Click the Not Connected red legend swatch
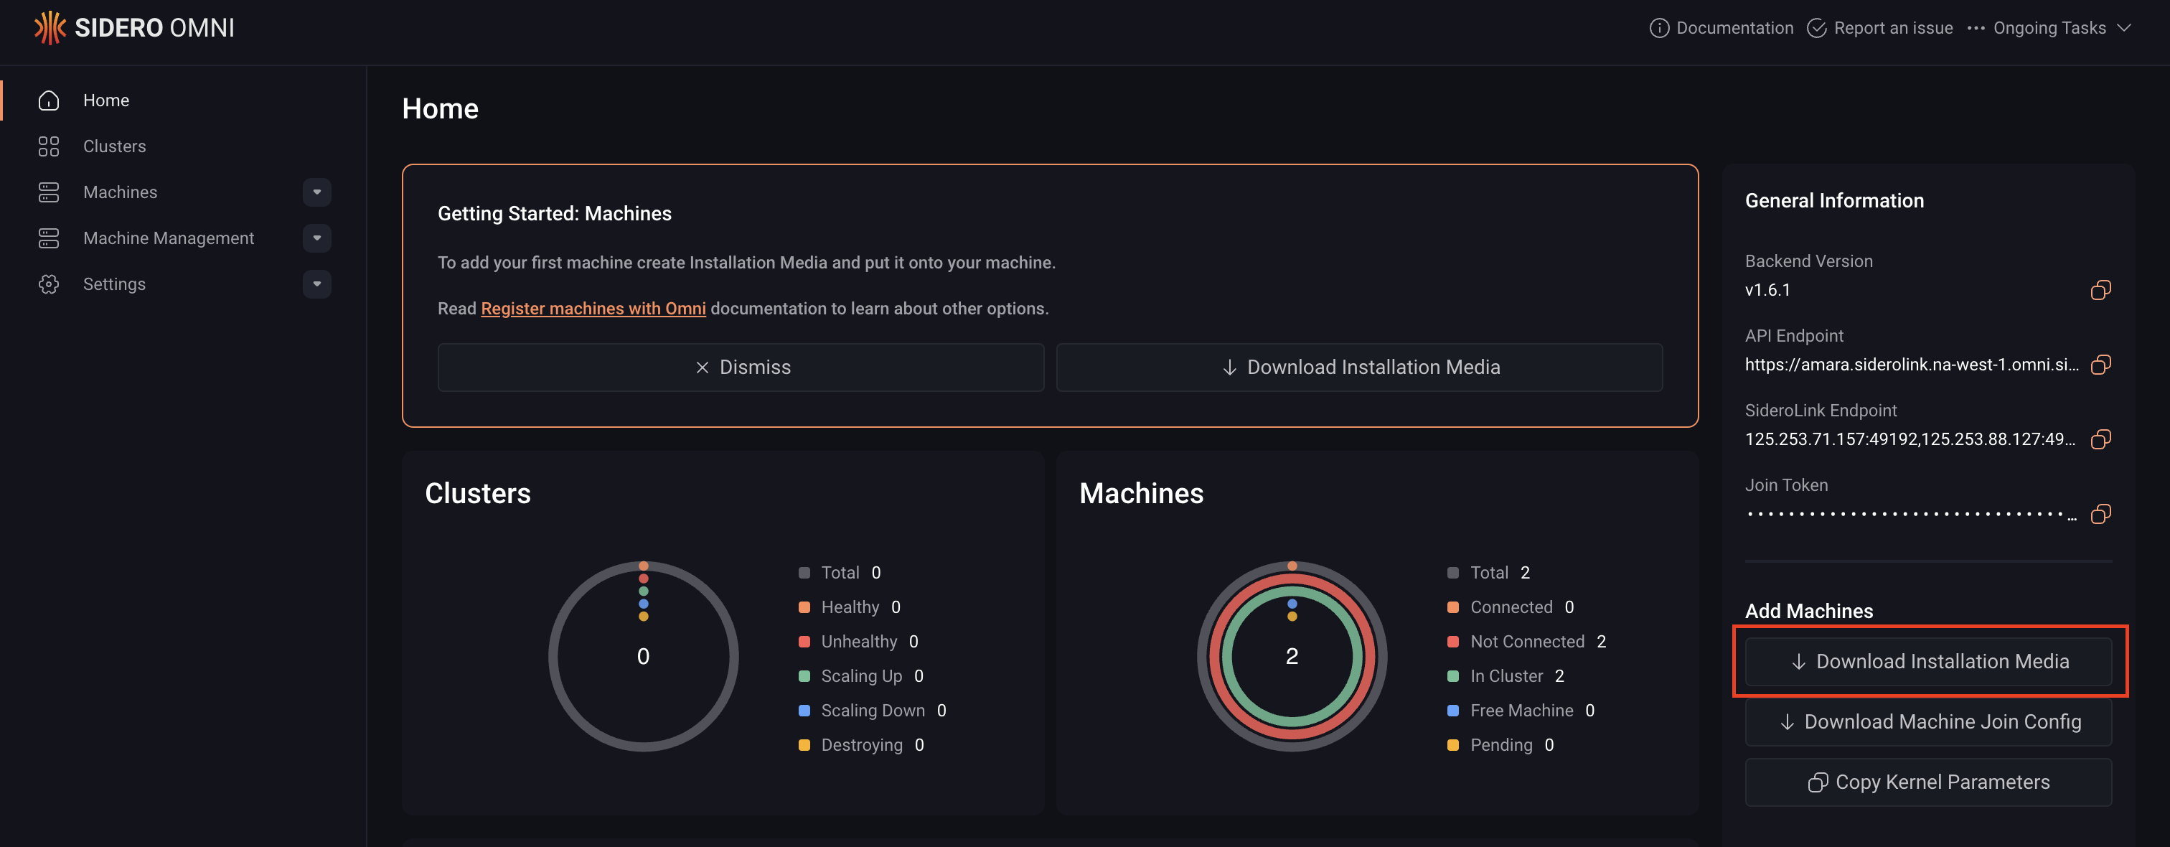The image size is (2170, 847). point(1452,642)
